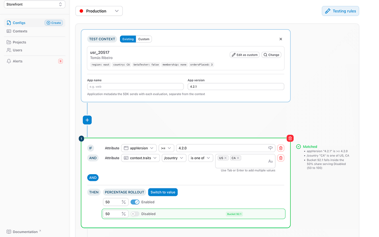Add condition with blue AND button
Screen dimensions: 379x237
click(x=93, y=178)
